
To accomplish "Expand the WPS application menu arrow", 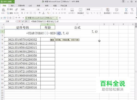I will [x=14, y=2].
